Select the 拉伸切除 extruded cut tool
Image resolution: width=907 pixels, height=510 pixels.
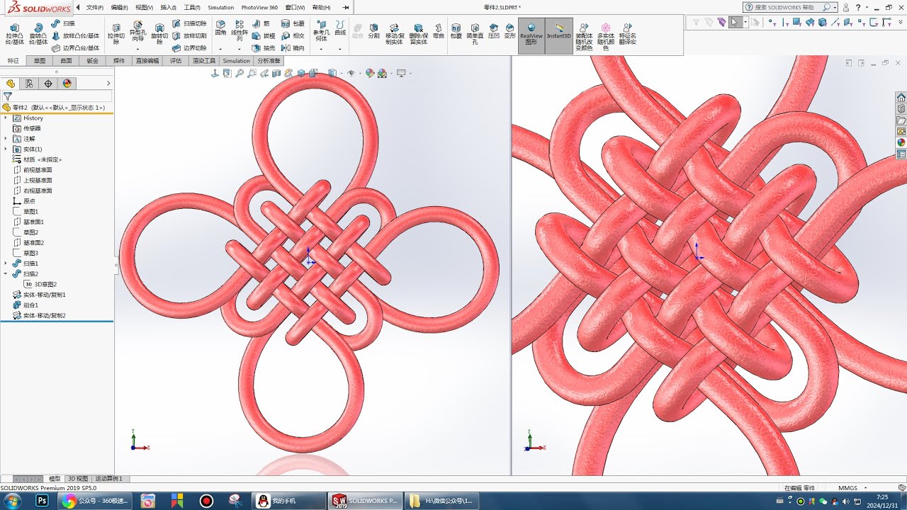(x=116, y=34)
